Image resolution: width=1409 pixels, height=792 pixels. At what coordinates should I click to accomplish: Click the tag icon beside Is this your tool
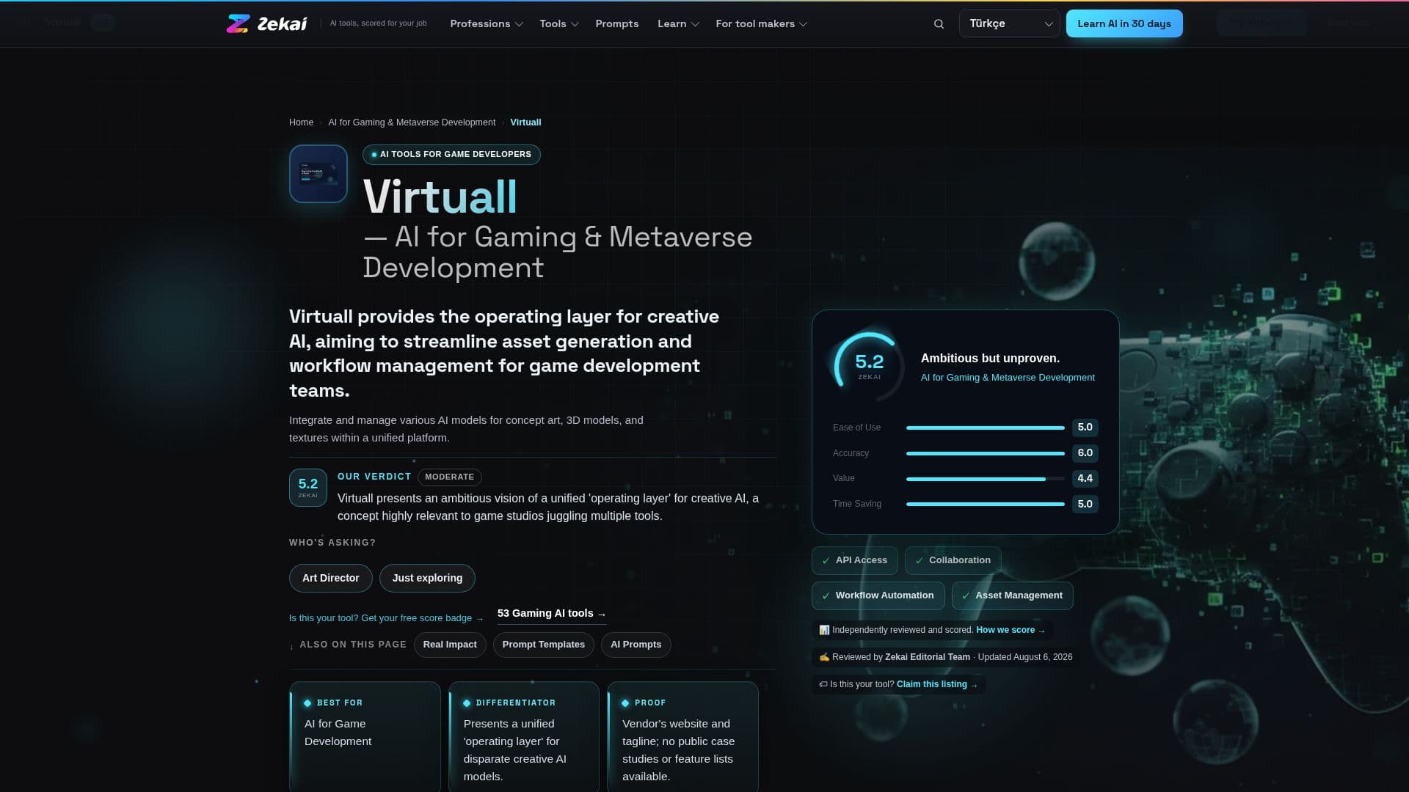[x=823, y=684]
